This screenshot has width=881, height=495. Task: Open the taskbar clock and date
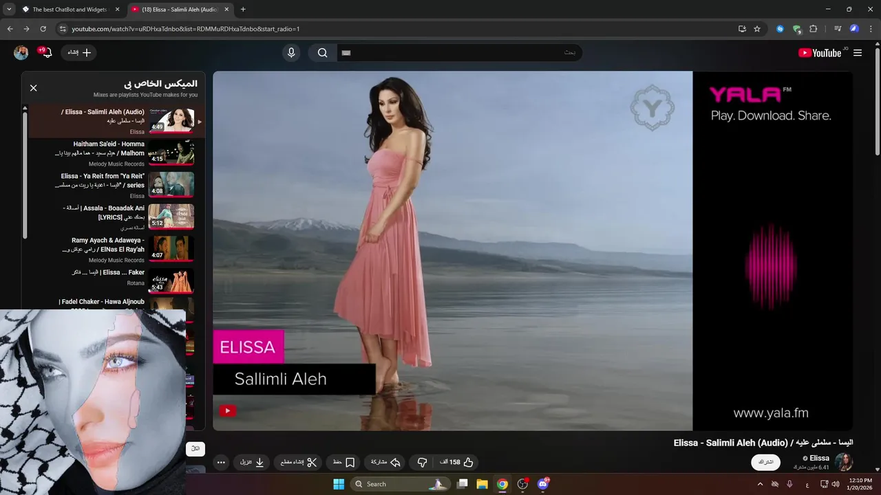(x=860, y=484)
